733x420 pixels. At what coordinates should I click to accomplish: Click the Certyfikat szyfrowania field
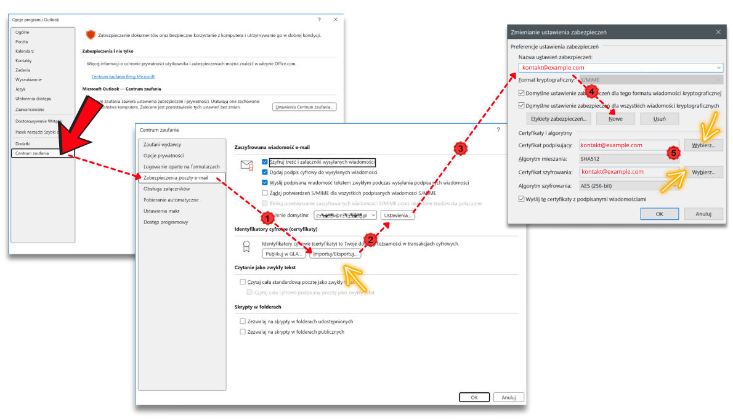[x=629, y=172]
